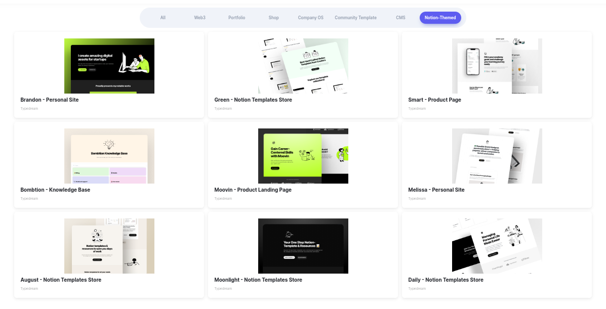Image resolution: width=606 pixels, height=309 pixels.
Task: Click the Brandon - Personal Site title
Action: click(50, 100)
